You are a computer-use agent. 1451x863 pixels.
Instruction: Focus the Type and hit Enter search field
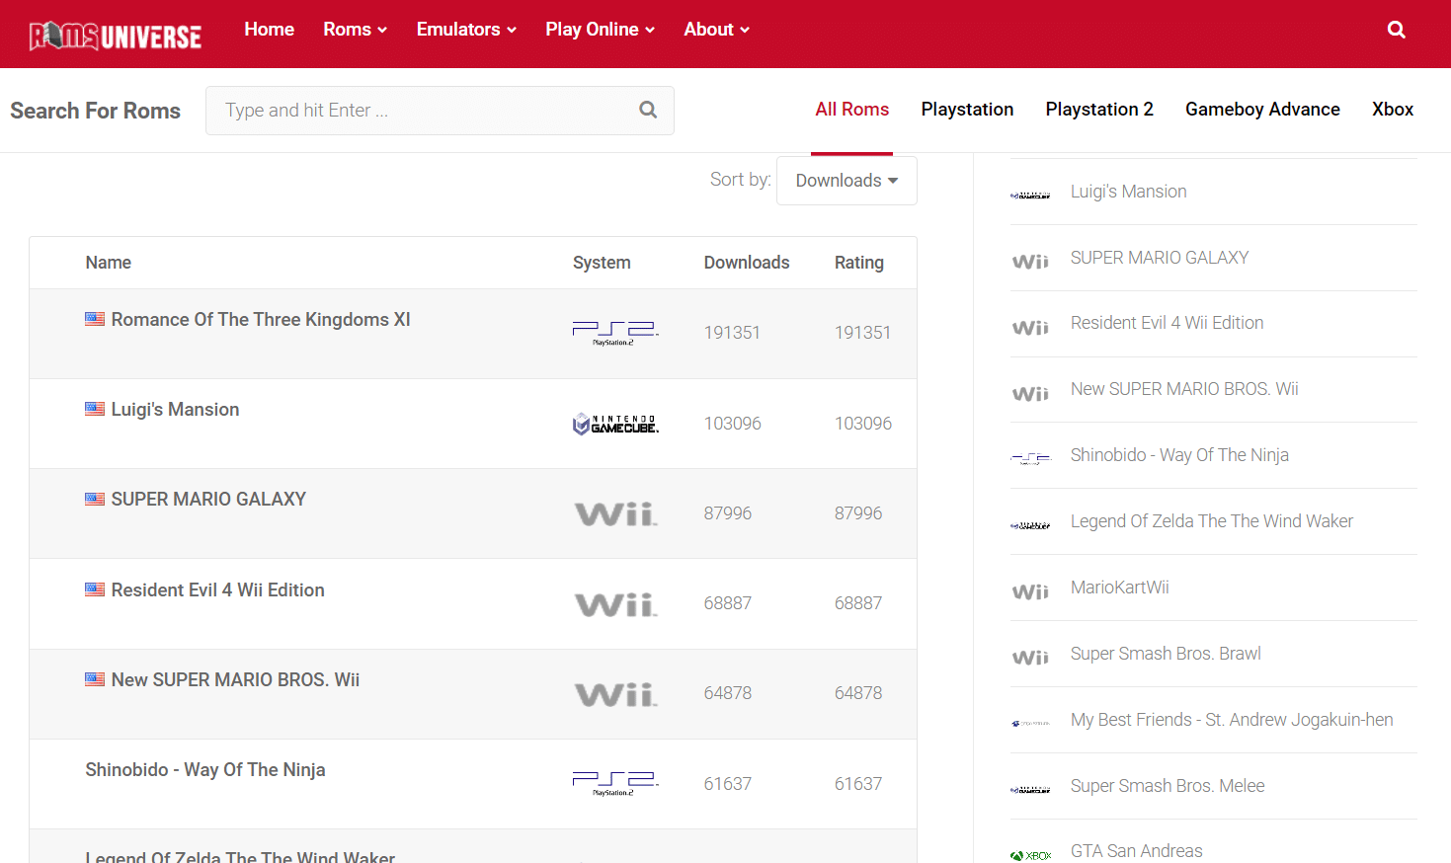[x=440, y=111]
